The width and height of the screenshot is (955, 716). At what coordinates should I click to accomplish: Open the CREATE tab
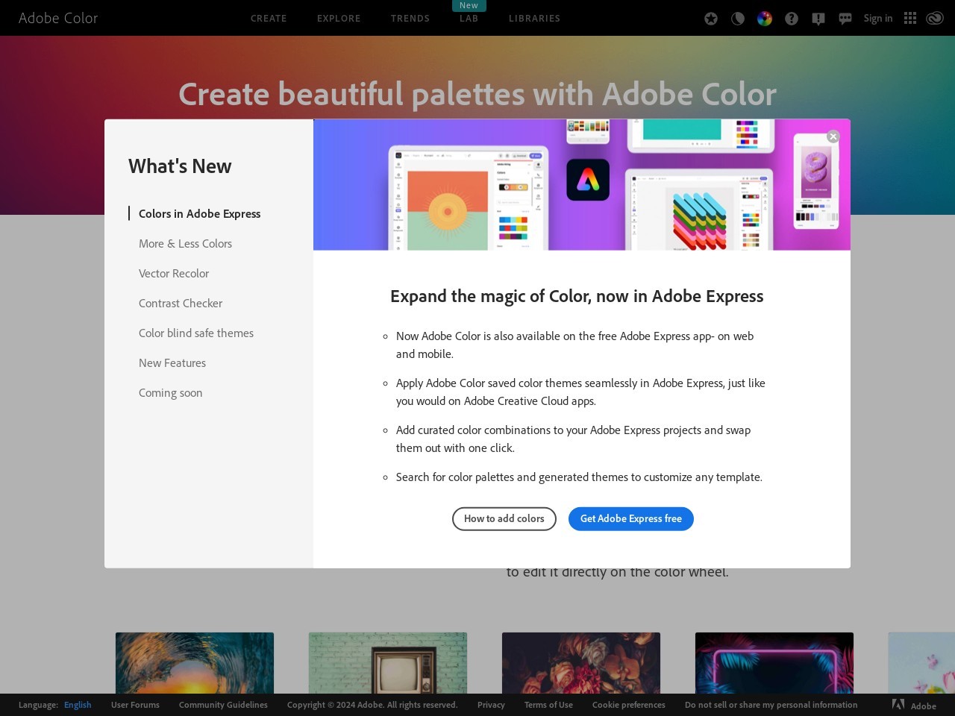click(269, 18)
